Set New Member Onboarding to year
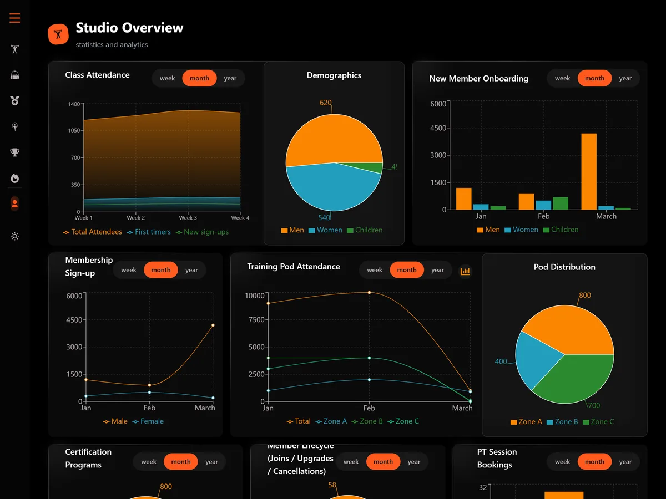 pos(625,78)
